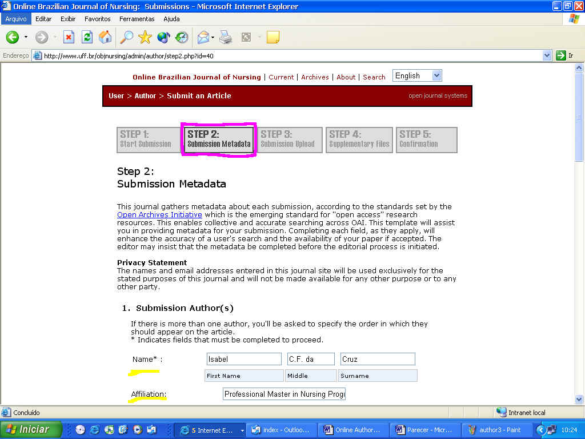
Task: Go to the Home page icon
Action: click(x=105, y=38)
